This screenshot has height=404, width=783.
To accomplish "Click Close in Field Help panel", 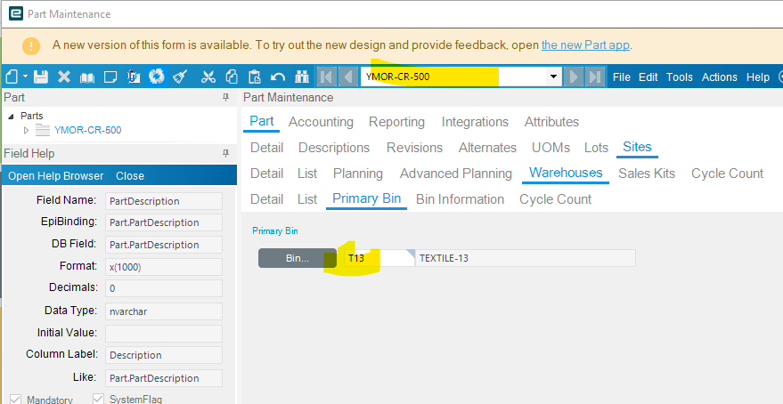I will pyautogui.click(x=130, y=176).
